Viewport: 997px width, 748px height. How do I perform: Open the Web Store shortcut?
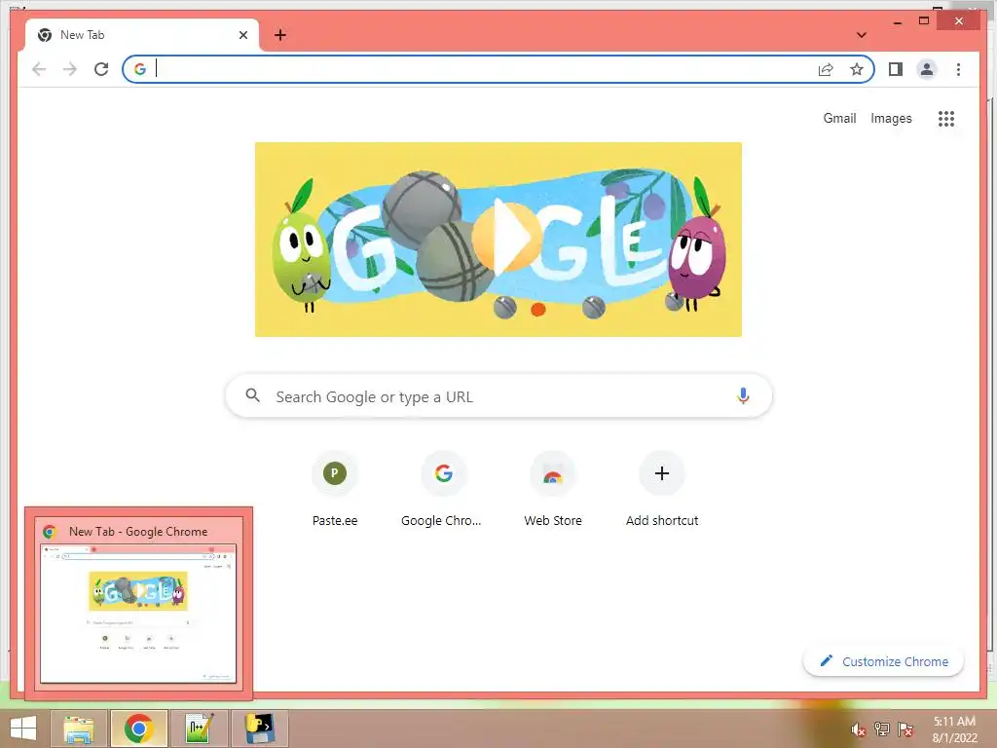tap(553, 489)
